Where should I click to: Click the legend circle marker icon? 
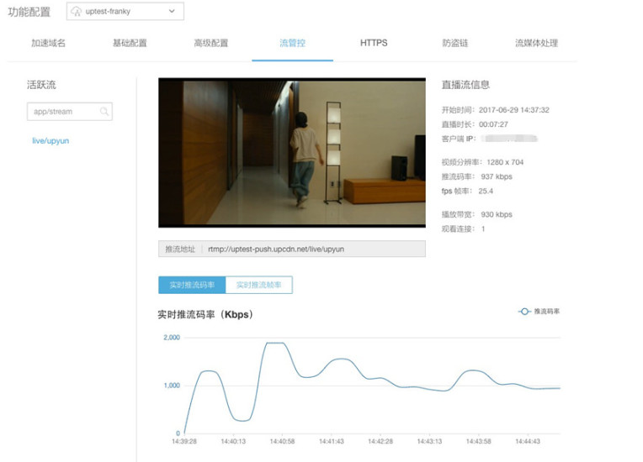pos(524,312)
